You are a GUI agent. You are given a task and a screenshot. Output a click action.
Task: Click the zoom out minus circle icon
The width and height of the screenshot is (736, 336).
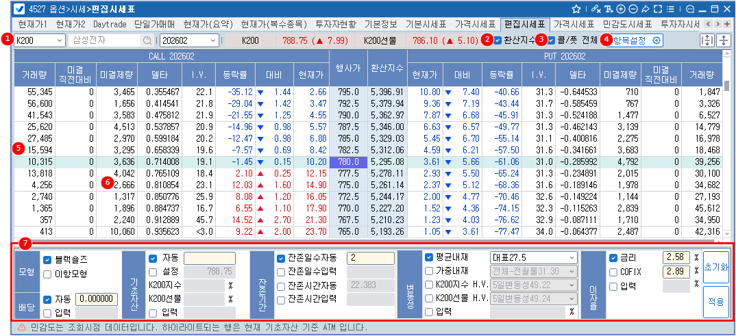click(x=633, y=9)
